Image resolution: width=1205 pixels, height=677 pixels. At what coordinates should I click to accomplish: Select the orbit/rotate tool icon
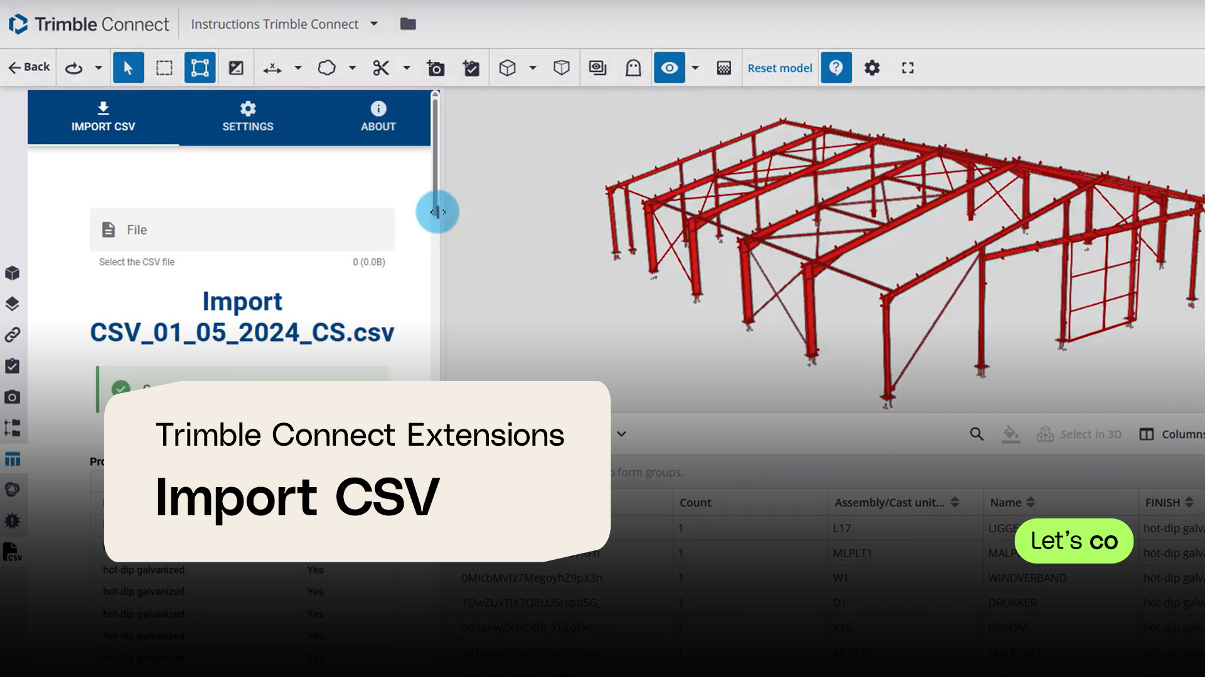tap(74, 68)
